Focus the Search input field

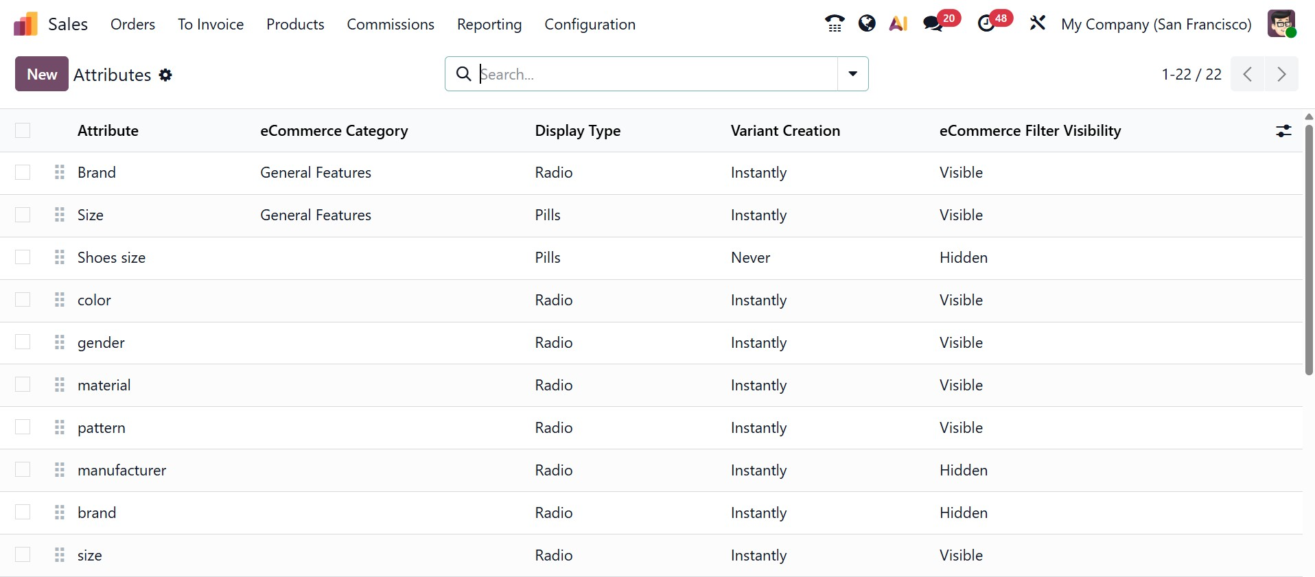[655, 74]
